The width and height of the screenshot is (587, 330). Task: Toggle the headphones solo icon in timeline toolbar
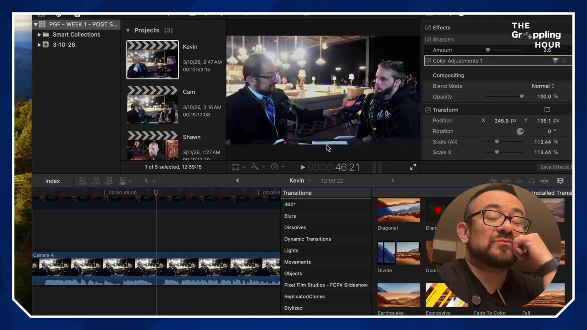(x=532, y=181)
